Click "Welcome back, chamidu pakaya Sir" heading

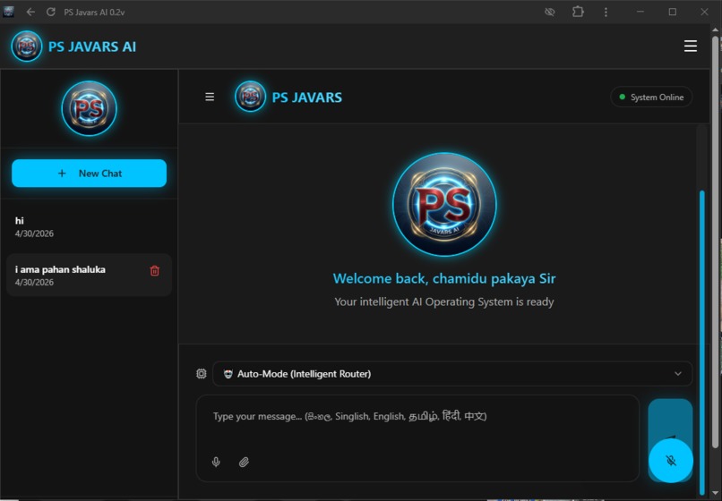[444, 278]
